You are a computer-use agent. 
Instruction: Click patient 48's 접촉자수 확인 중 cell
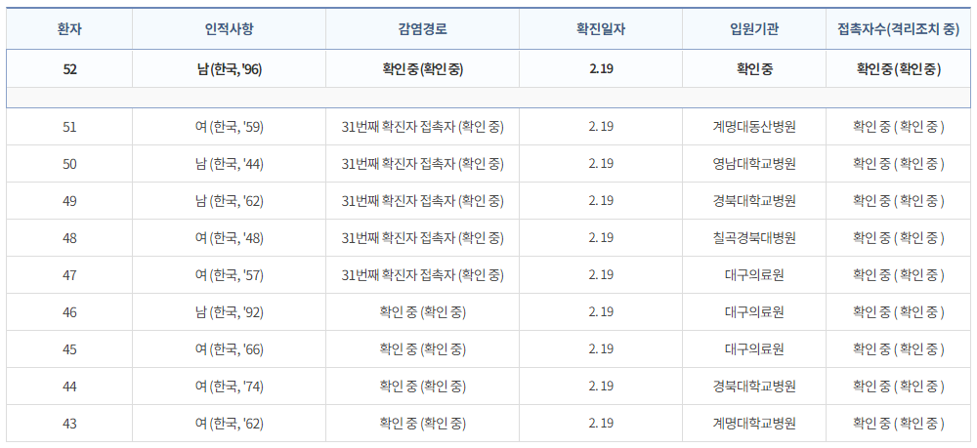(x=899, y=238)
